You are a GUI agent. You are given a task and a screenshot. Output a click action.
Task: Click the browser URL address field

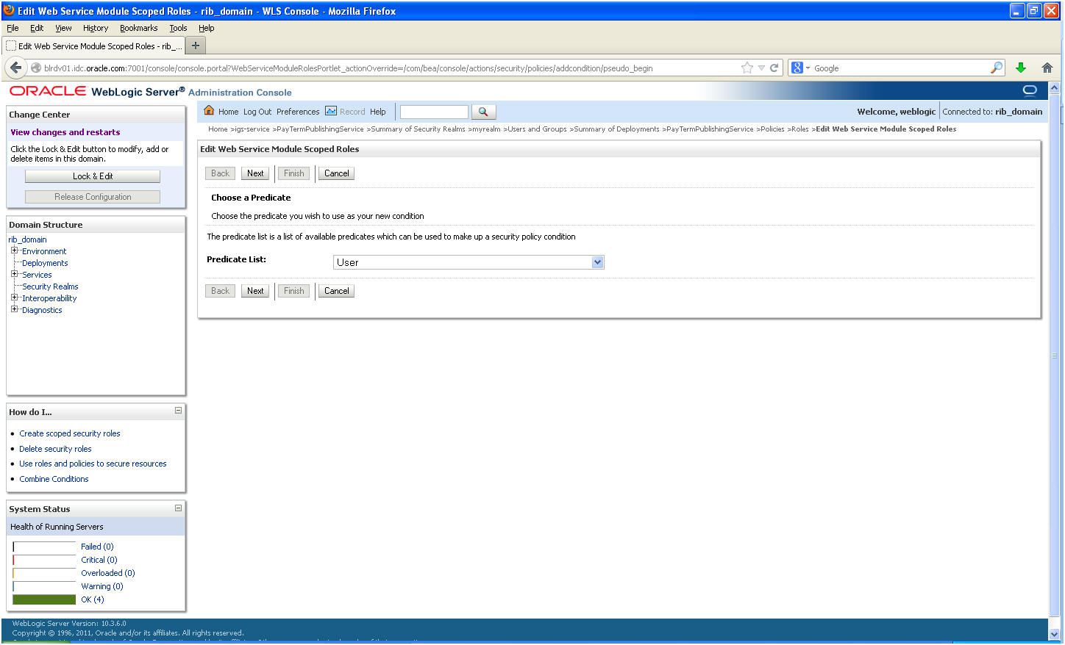(x=390, y=68)
